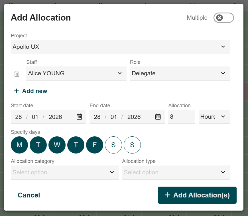The image size is (248, 216).
Task: Open the Project dropdown showing Apollo UX
Action: tap(120, 47)
